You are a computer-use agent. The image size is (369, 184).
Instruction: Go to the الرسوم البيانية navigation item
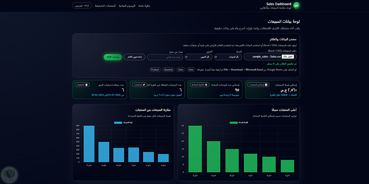point(127,6)
